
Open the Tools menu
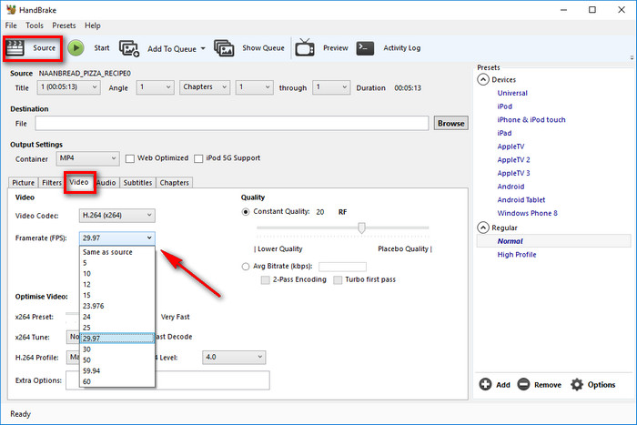click(35, 25)
